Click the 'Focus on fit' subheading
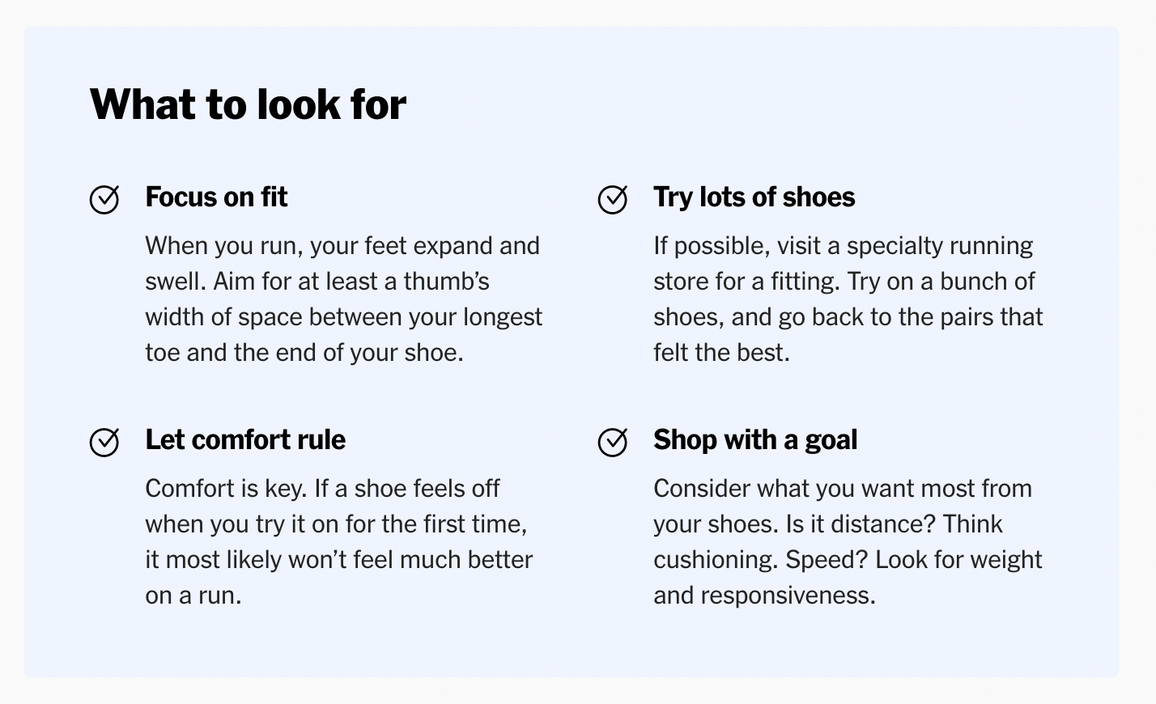Screen dimensions: 1156x704 coord(216,197)
